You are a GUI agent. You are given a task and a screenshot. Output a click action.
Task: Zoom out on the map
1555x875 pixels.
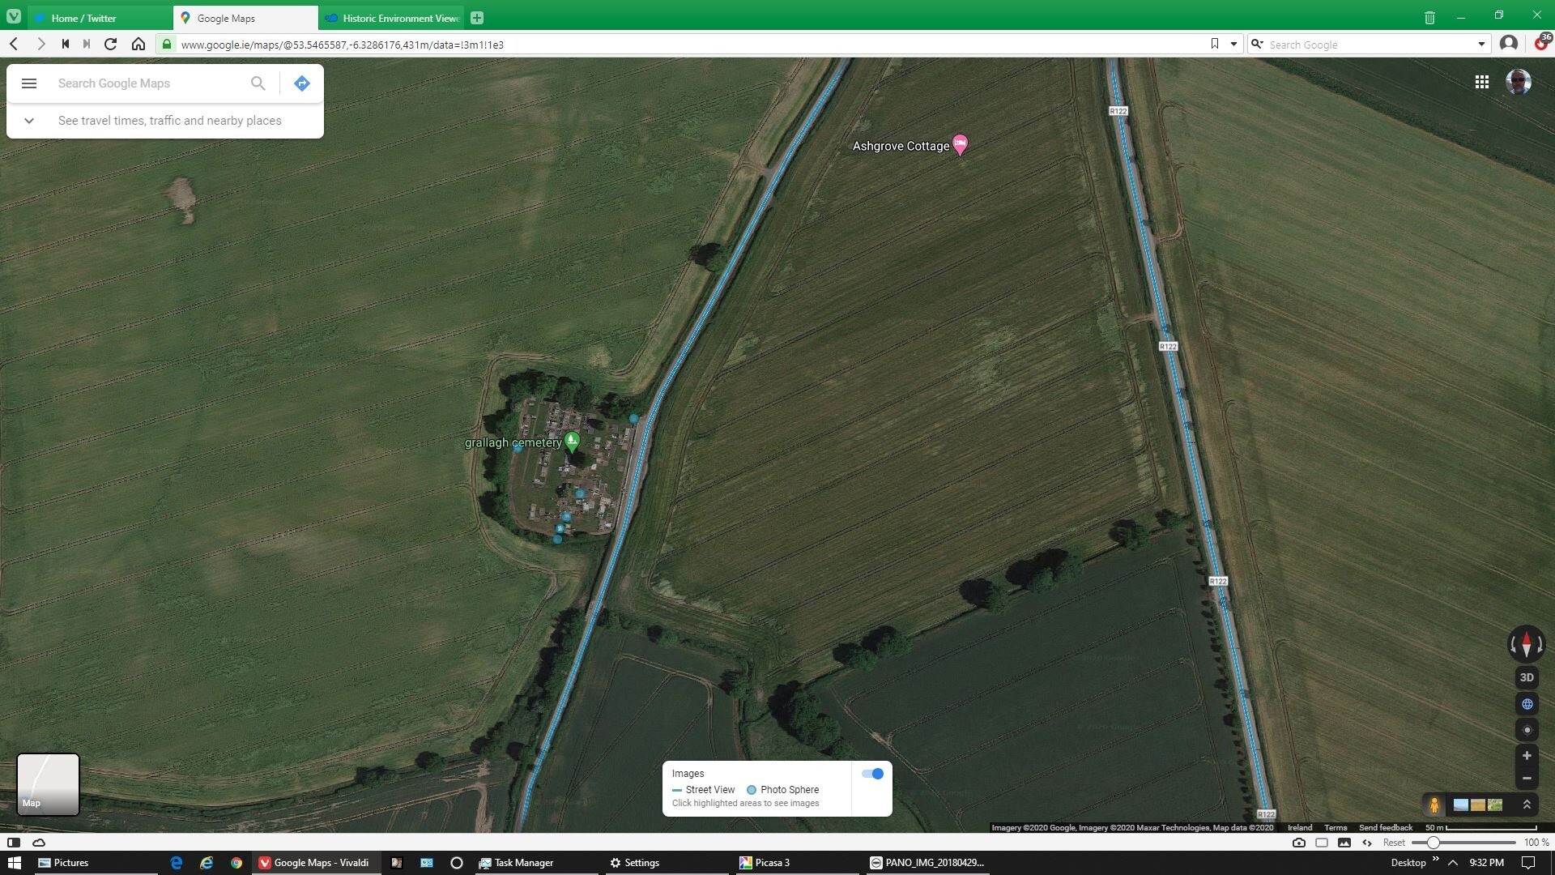1527,779
